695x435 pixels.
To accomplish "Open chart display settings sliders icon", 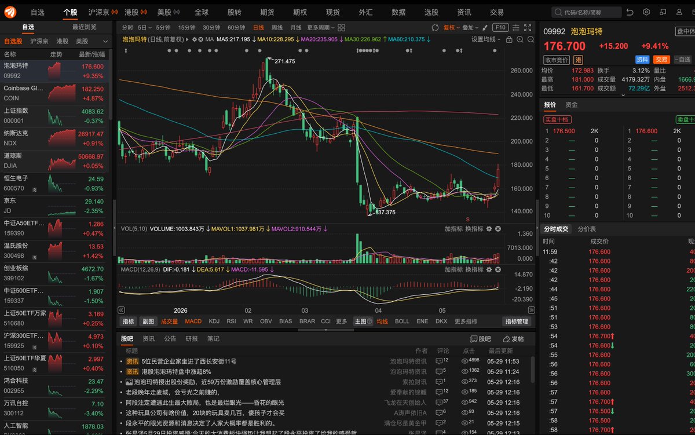I will coord(515,27).
